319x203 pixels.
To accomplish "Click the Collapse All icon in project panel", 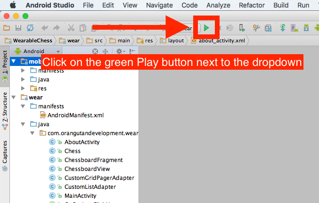I will click(x=105, y=51).
